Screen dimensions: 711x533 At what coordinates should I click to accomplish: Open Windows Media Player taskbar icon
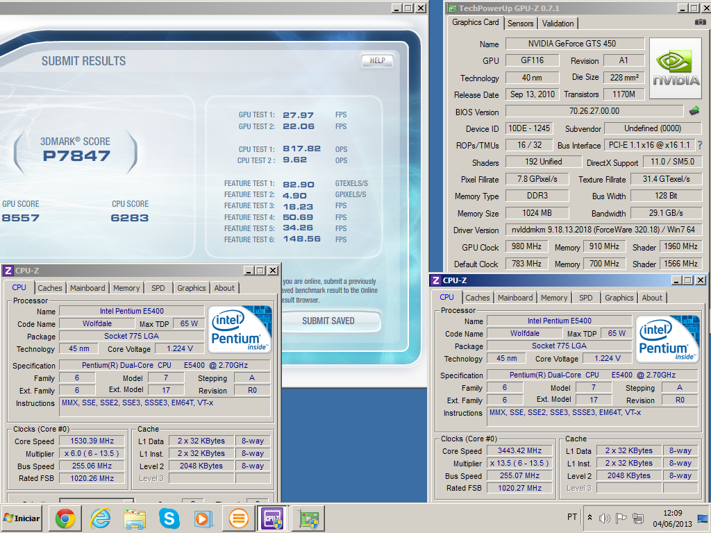(203, 518)
